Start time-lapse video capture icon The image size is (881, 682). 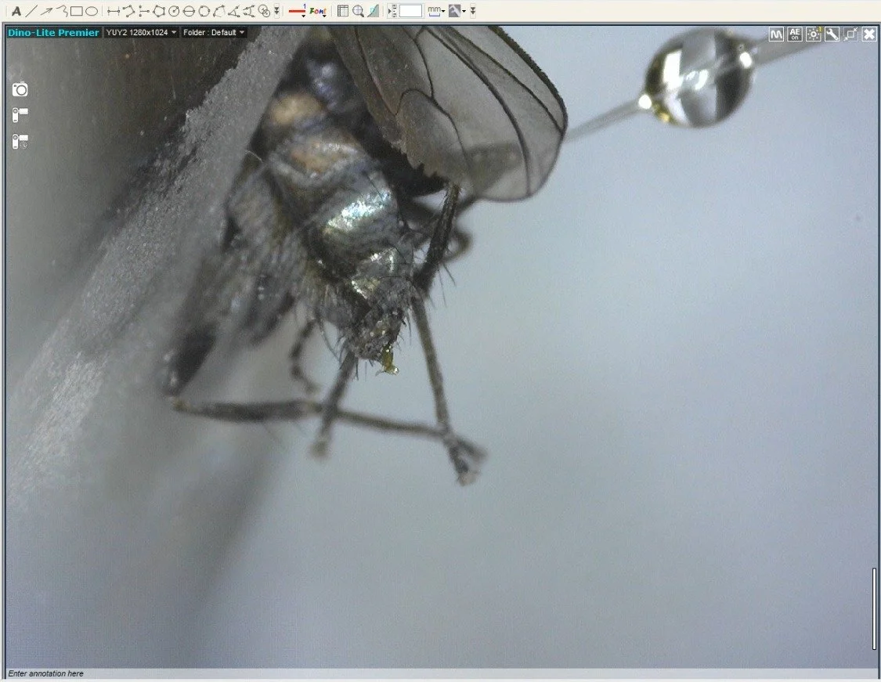[20, 142]
